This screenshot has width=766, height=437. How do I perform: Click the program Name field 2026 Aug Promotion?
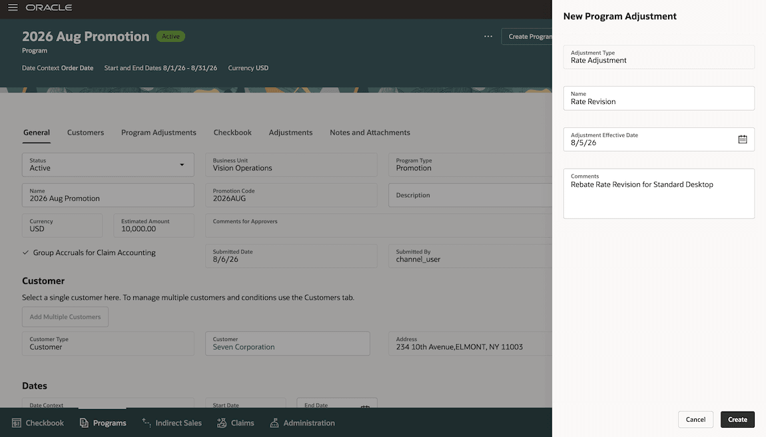tap(108, 195)
